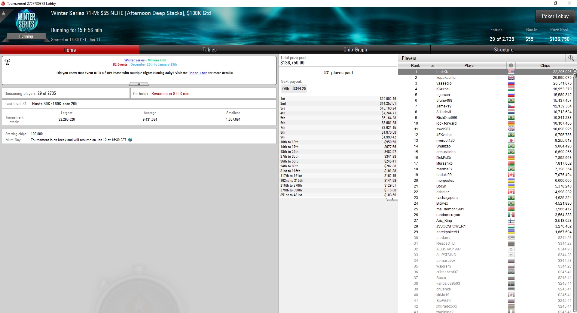Select player elfantaz
577x313 pixels.
tap(485, 192)
